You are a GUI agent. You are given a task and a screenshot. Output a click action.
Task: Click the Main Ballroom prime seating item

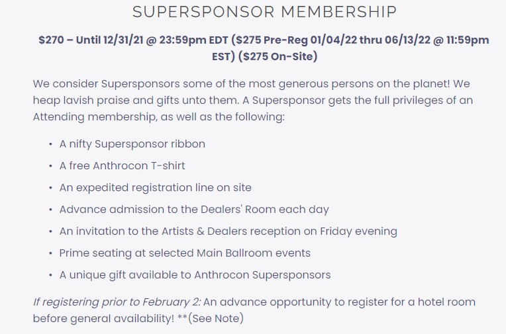(x=185, y=253)
